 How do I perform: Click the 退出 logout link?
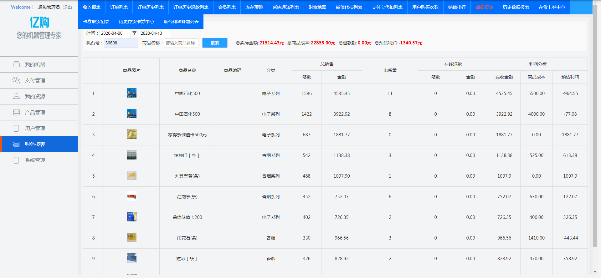pyautogui.click(x=67, y=7)
